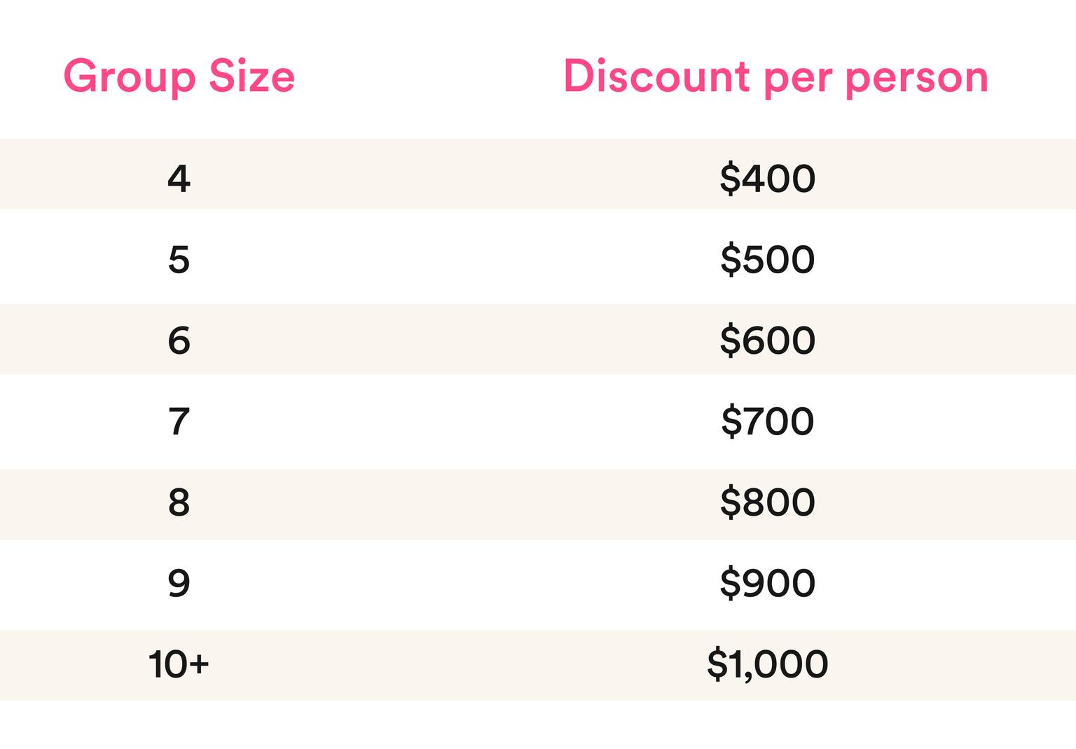Click the $700 discount value
This screenshot has width=1076, height=749.
point(768,422)
